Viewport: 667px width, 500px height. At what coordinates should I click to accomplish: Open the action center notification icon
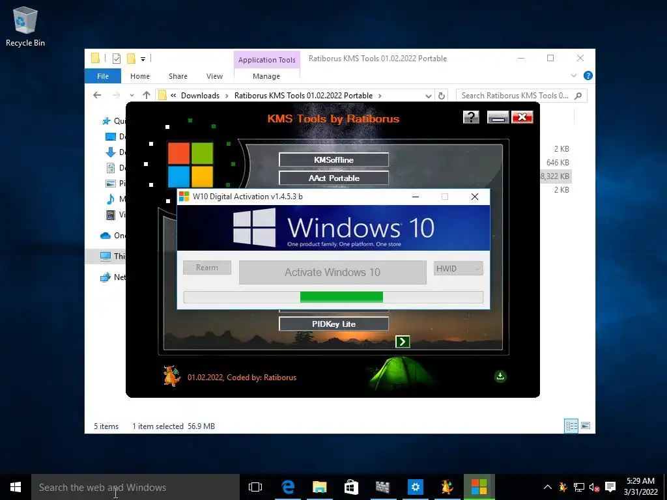pos(610,487)
